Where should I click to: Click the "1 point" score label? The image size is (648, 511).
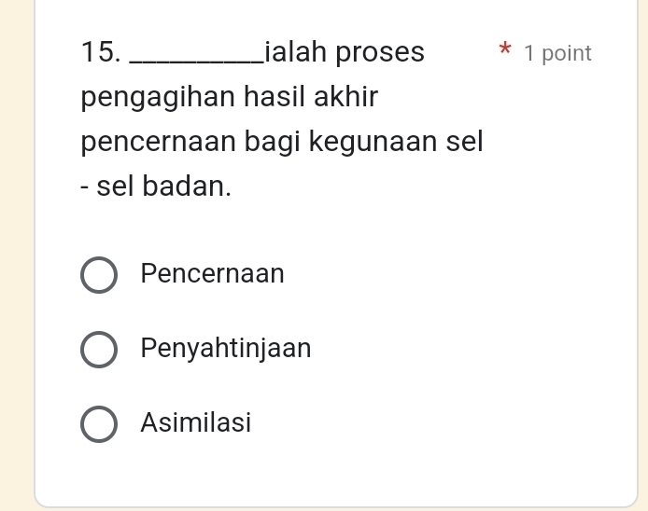(x=557, y=53)
